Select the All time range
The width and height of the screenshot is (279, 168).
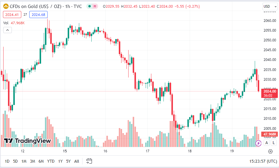(x=77, y=161)
